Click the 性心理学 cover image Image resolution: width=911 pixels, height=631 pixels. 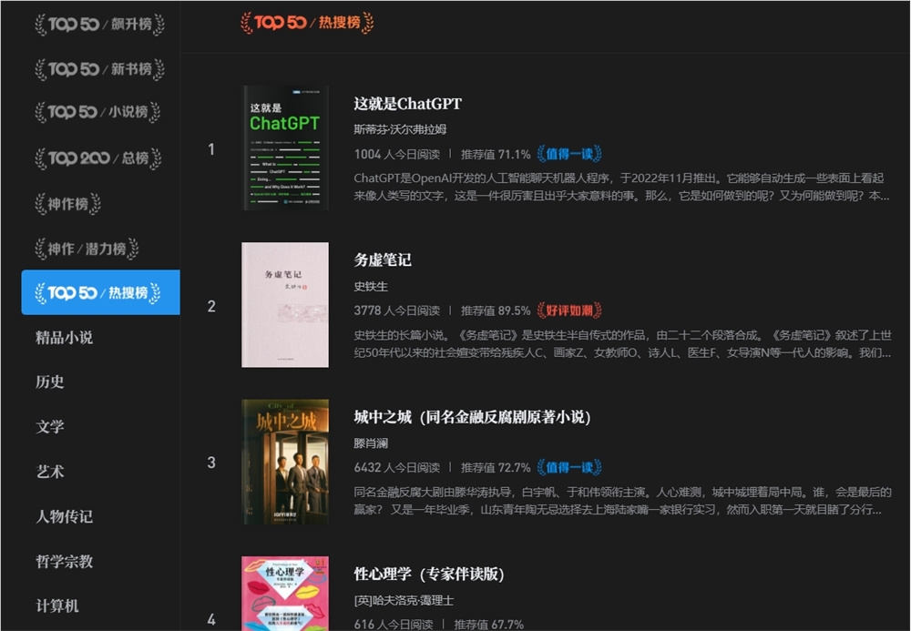click(x=283, y=592)
